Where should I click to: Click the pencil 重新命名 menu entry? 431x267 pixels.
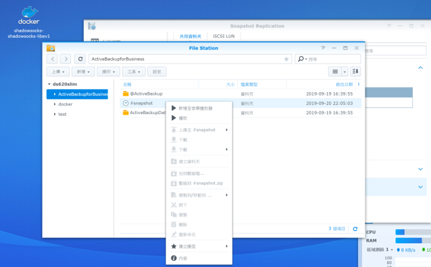tap(199, 235)
